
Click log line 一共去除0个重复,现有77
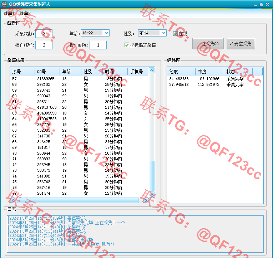61,244
